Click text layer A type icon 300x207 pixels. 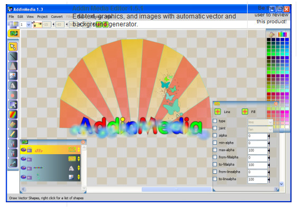(71, 168)
